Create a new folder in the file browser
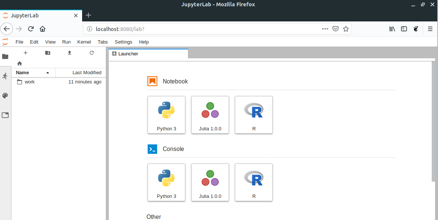 click(48, 53)
